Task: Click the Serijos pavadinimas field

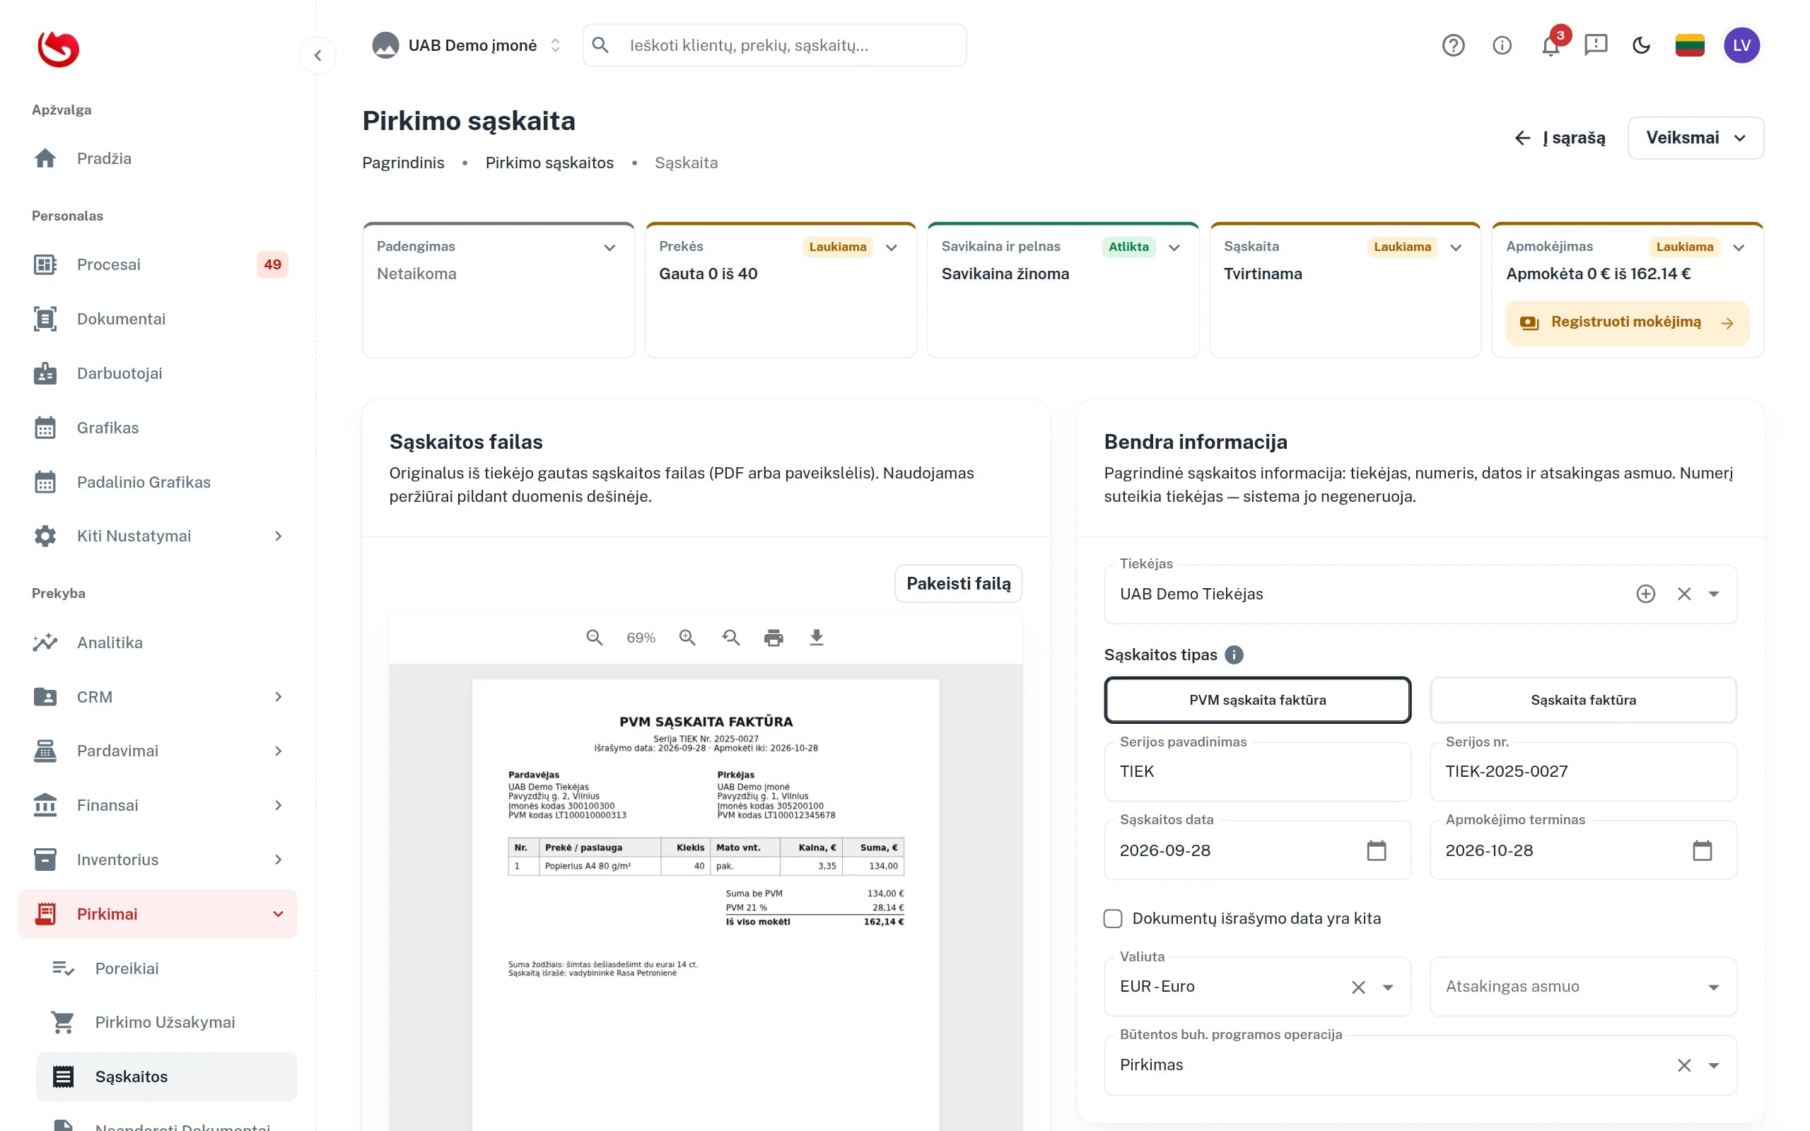Action: coord(1257,771)
